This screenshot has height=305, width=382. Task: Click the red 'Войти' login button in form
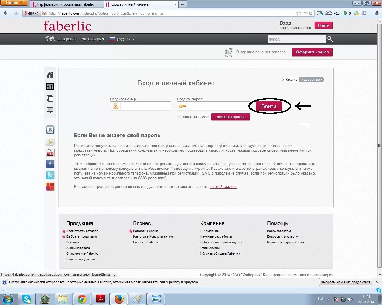coord(269,106)
